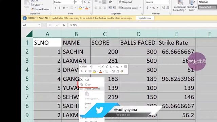This screenshot has width=217, height=122.
Task: Decrease font size in ribbon
Action: point(89,2)
